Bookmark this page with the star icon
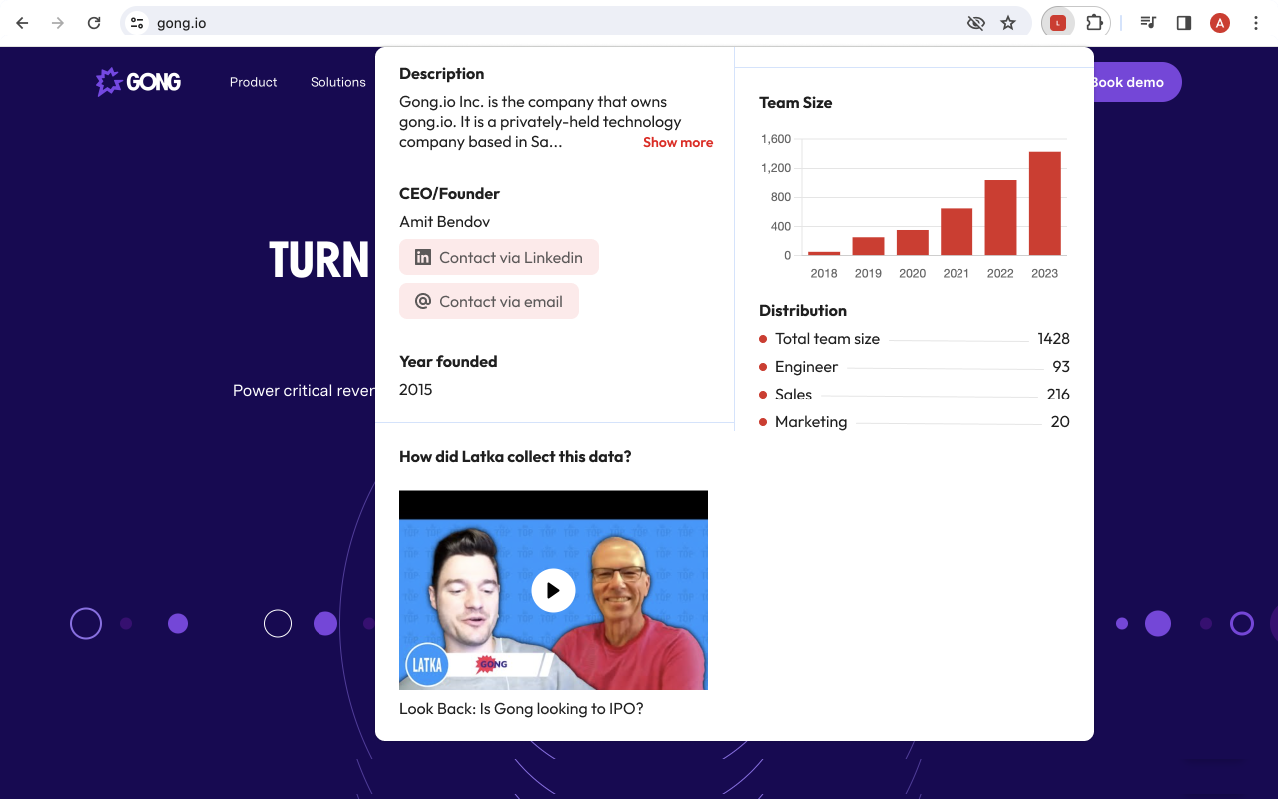This screenshot has width=1278, height=799. (1008, 23)
